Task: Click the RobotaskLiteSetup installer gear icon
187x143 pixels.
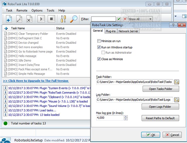Action: tap(5, 140)
